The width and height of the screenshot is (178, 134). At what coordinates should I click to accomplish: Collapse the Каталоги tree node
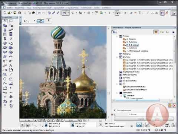click(117, 93)
